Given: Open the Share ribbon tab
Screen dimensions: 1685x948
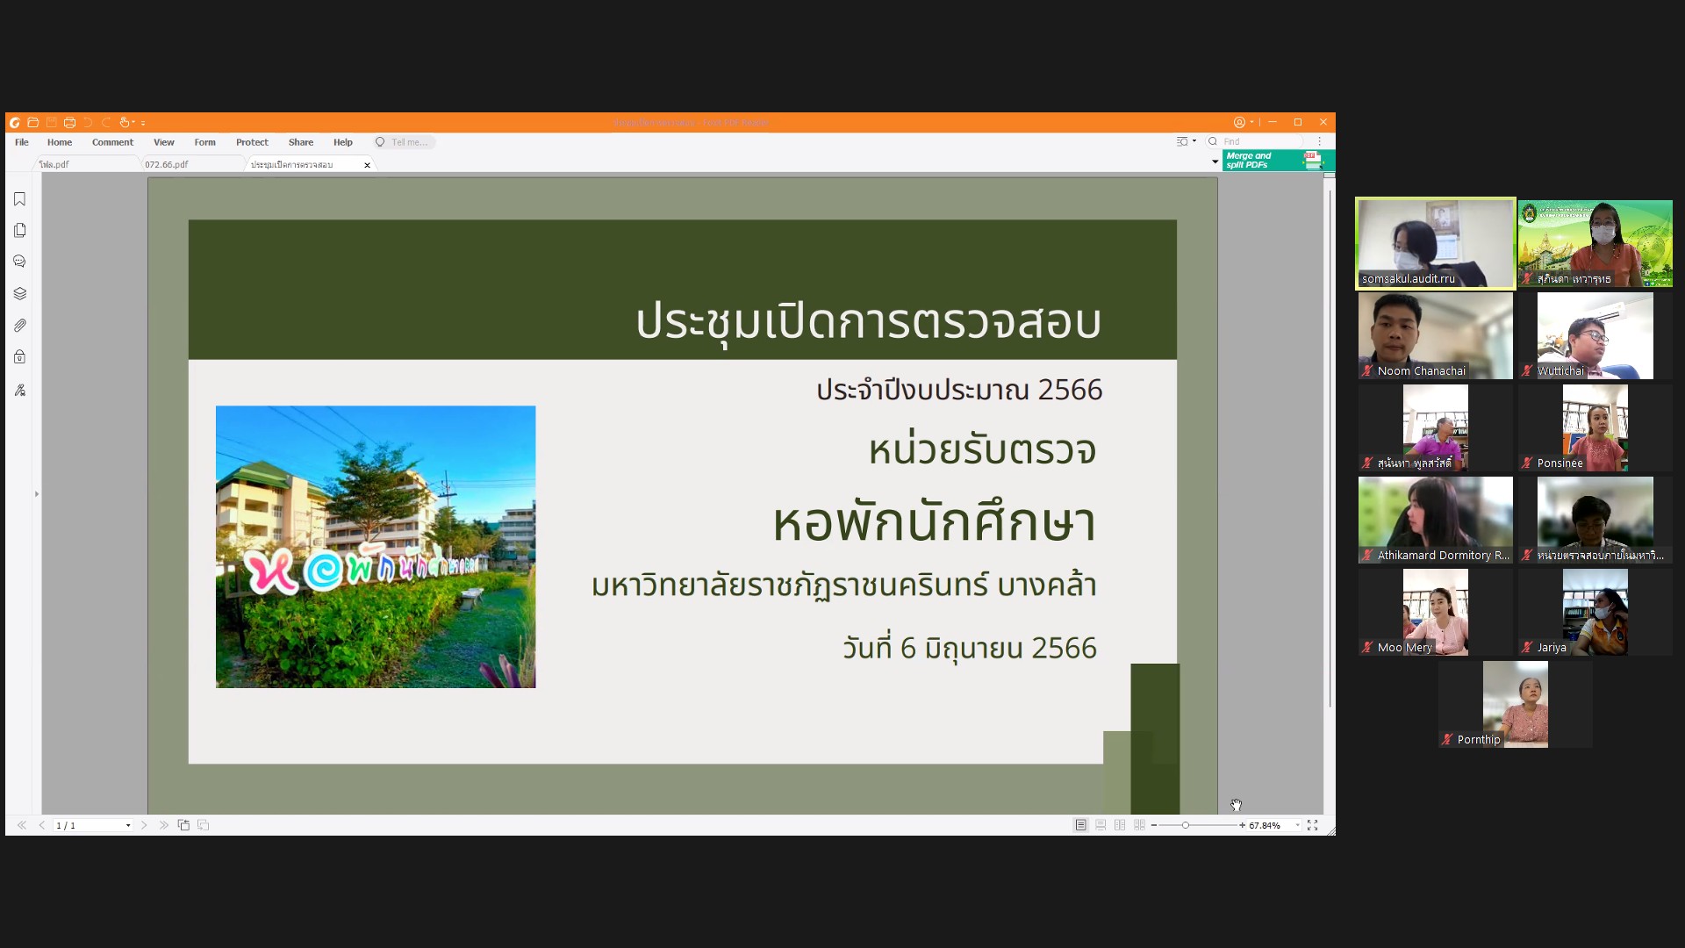Looking at the screenshot, I should pyautogui.click(x=301, y=142).
